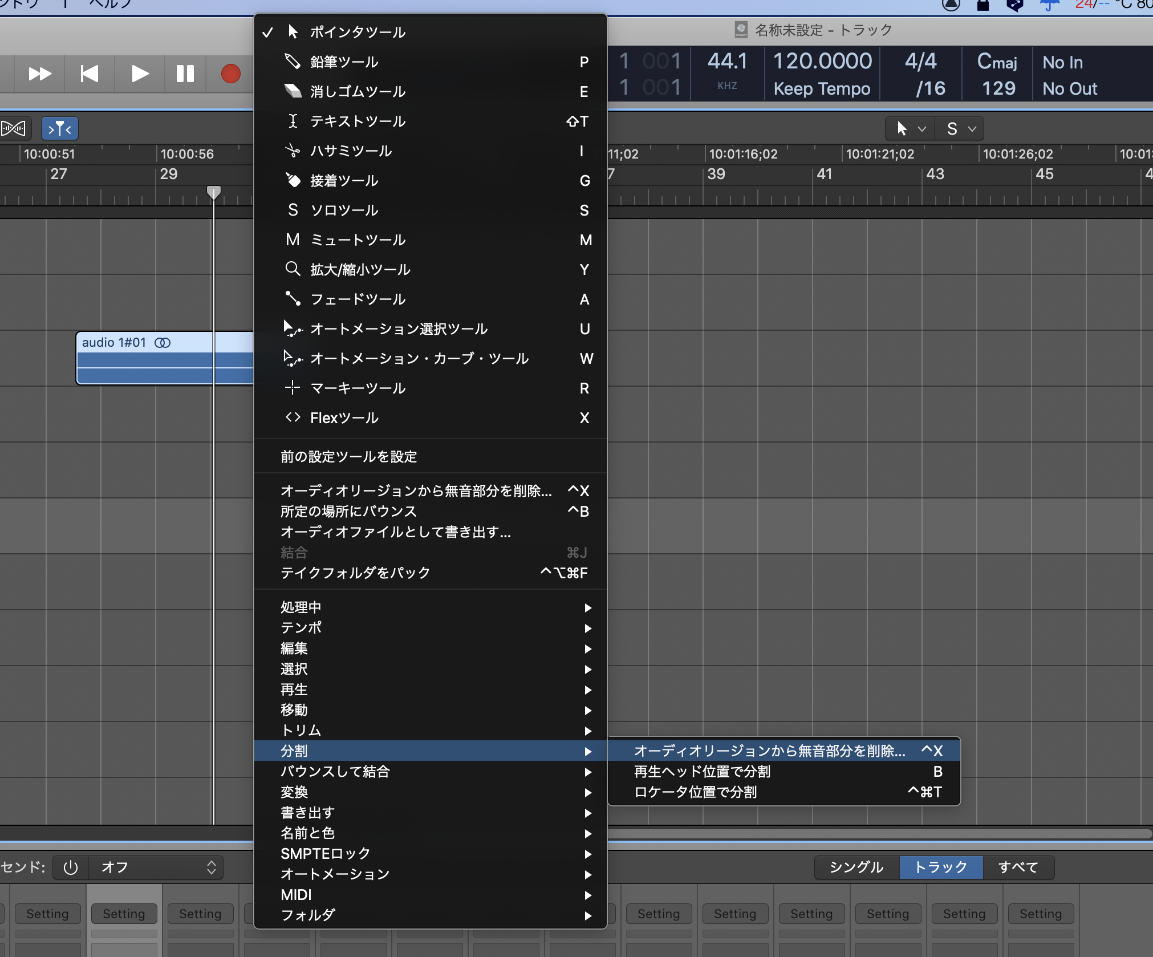Pick the Glue tool (接着ツール)

pyautogui.click(x=344, y=181)
